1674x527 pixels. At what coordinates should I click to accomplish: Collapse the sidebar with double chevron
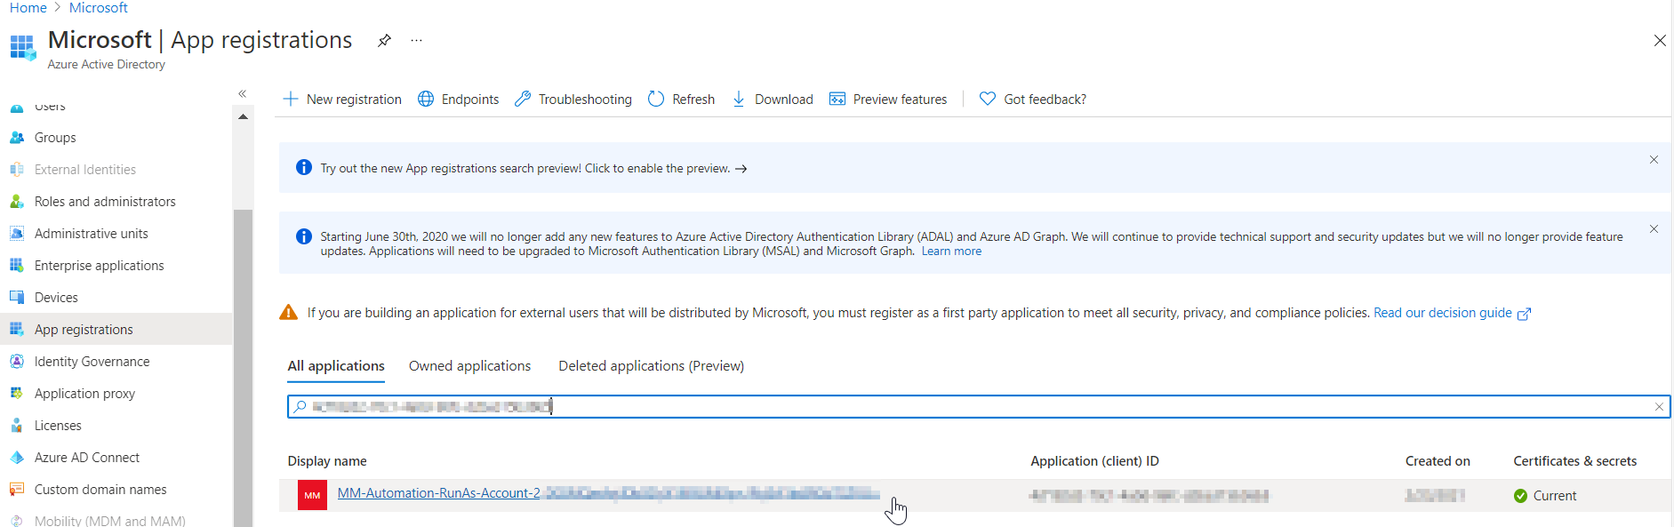pos(242,93)
